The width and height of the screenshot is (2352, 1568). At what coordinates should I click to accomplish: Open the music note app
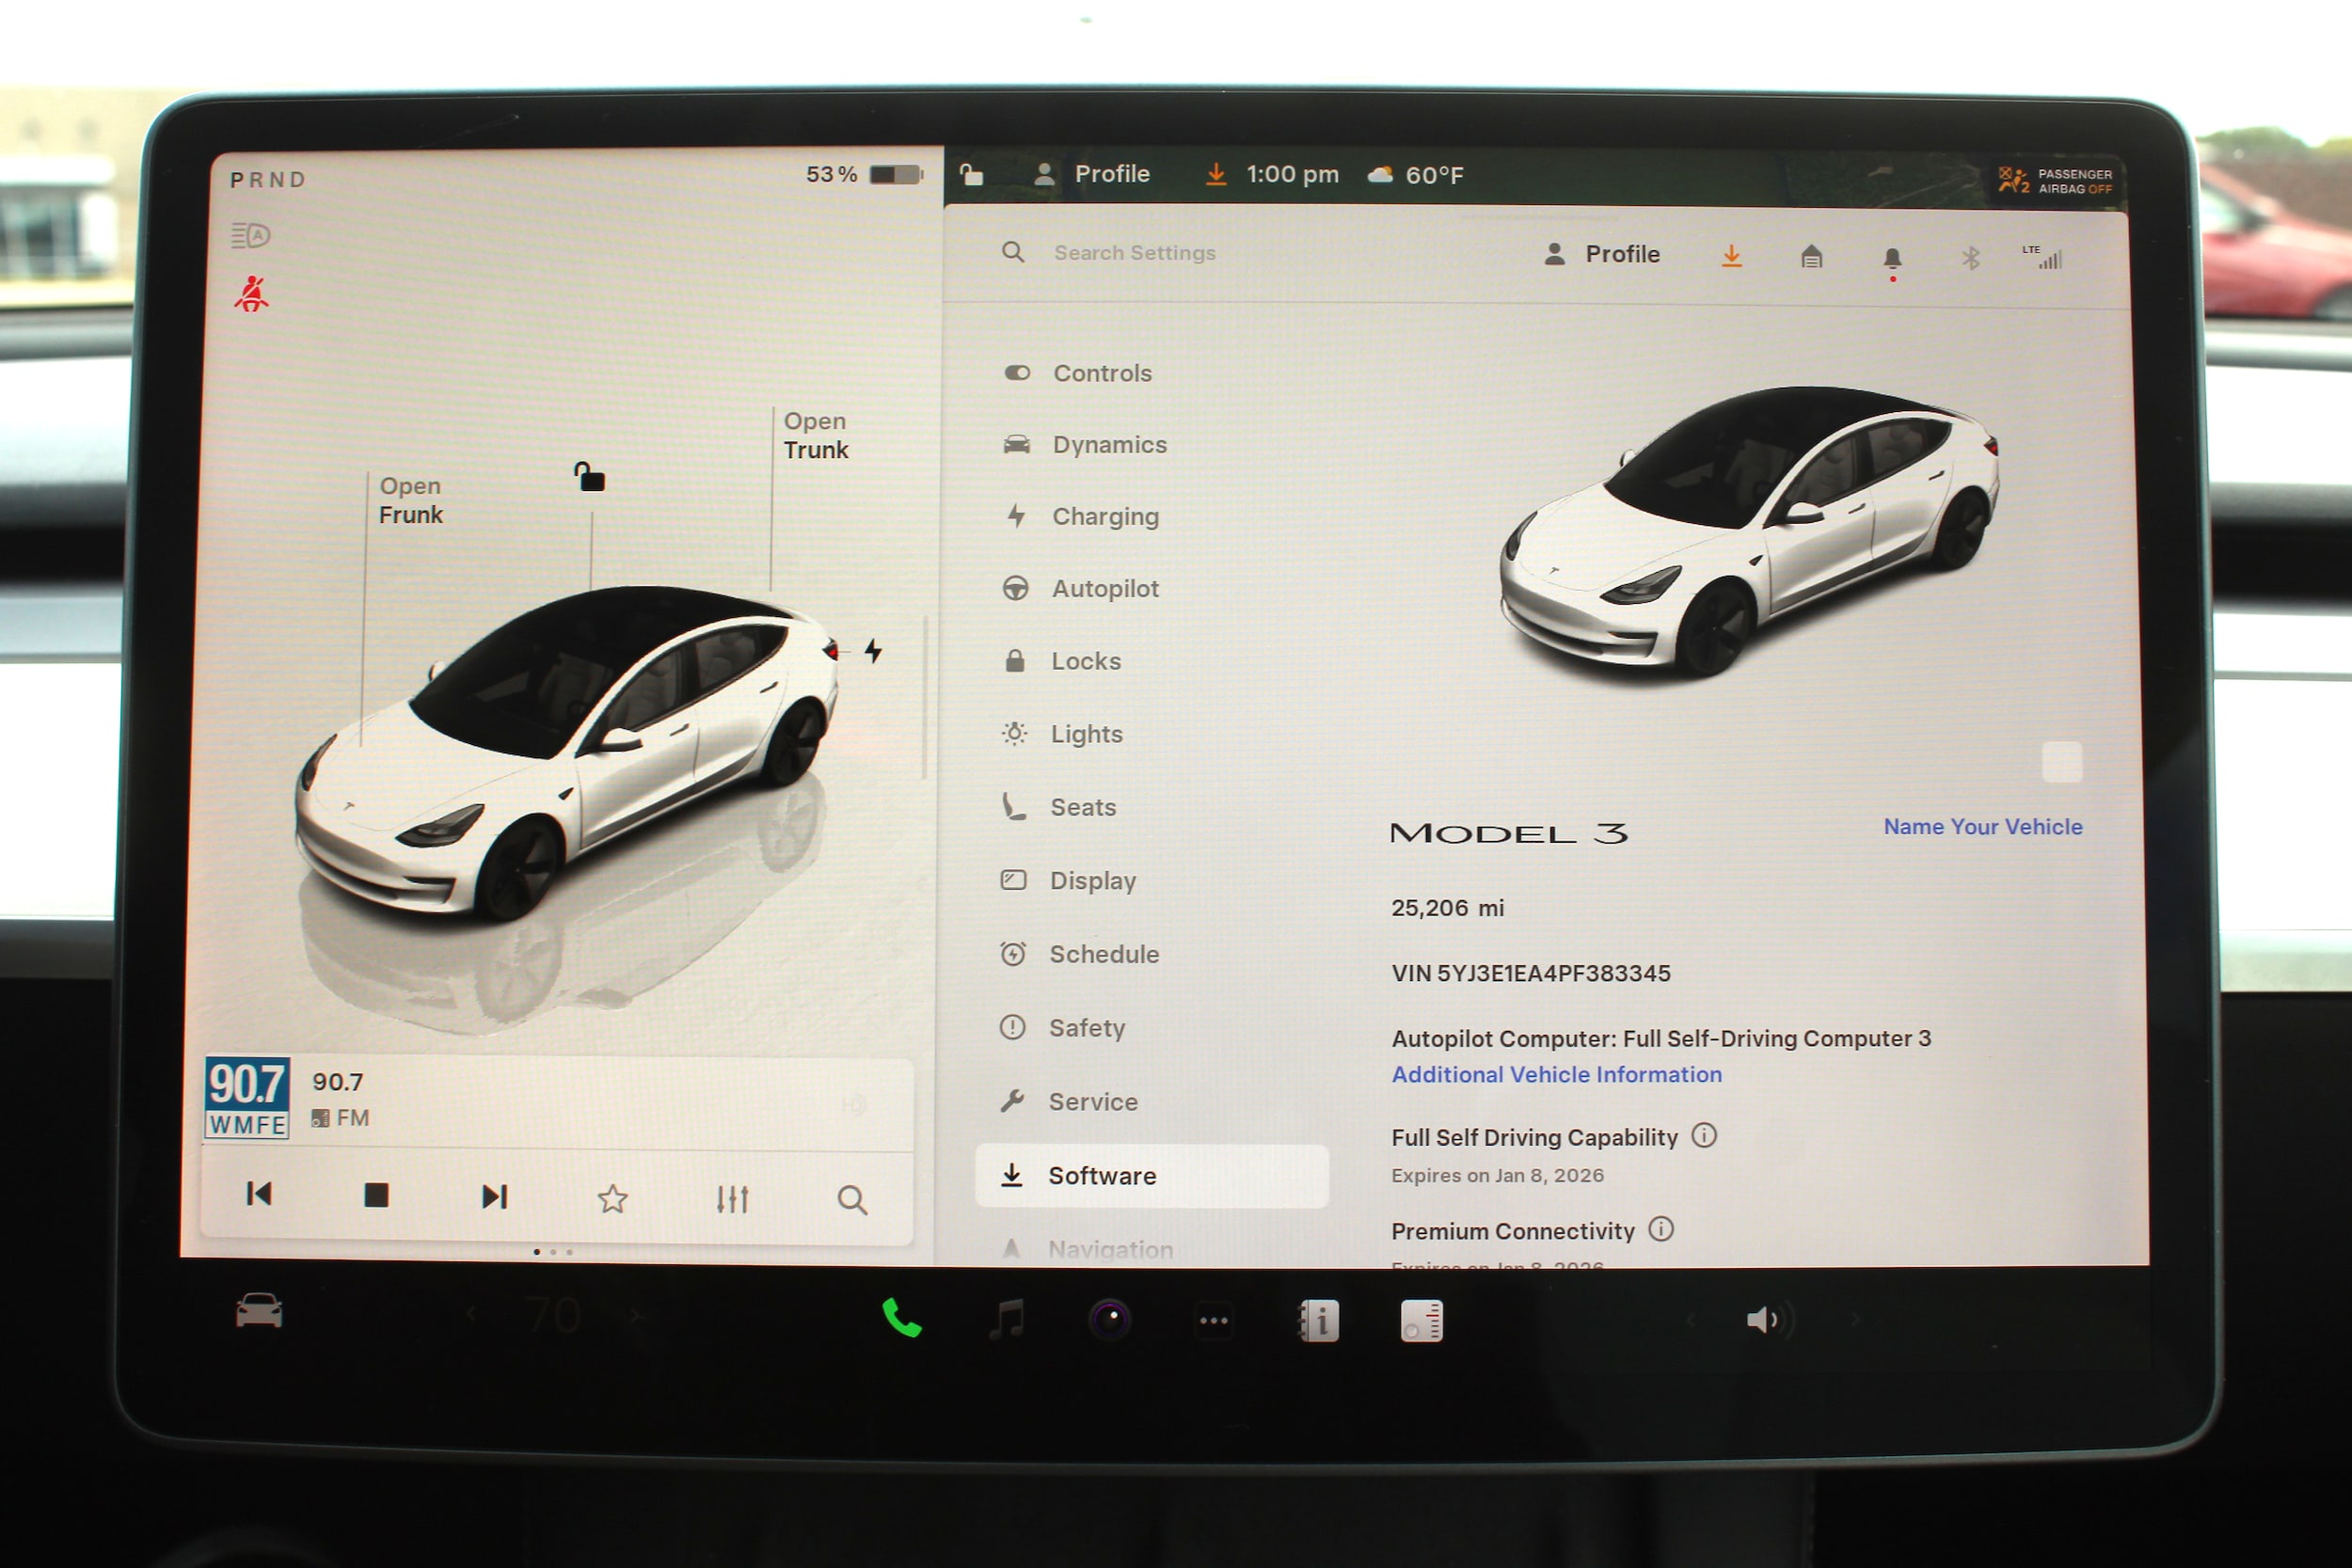1007,1319
